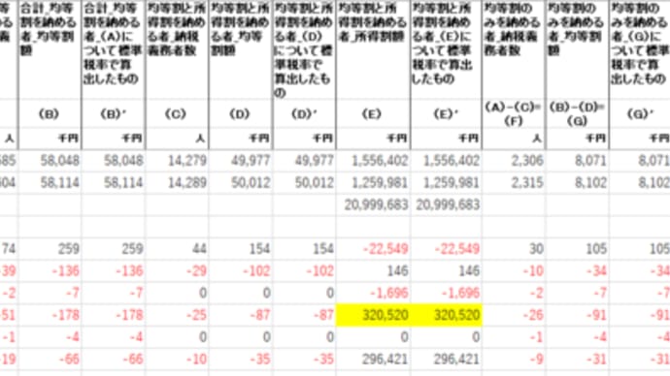The height and width of the screenshot is (376, 670).
Task: Select the cell containing 20,999,683 under (E)'
Action: tap(446, 205)
